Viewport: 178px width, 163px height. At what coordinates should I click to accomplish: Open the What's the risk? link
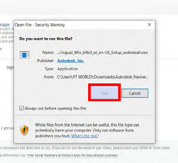point(85,136)
